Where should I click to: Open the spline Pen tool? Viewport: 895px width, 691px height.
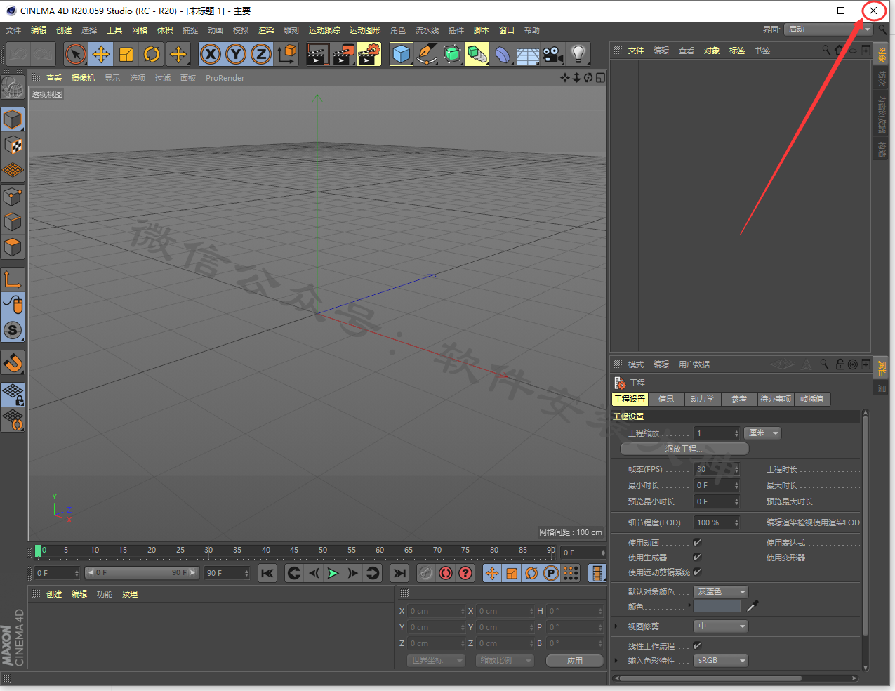pyautogui.click(x=426, y=54)
